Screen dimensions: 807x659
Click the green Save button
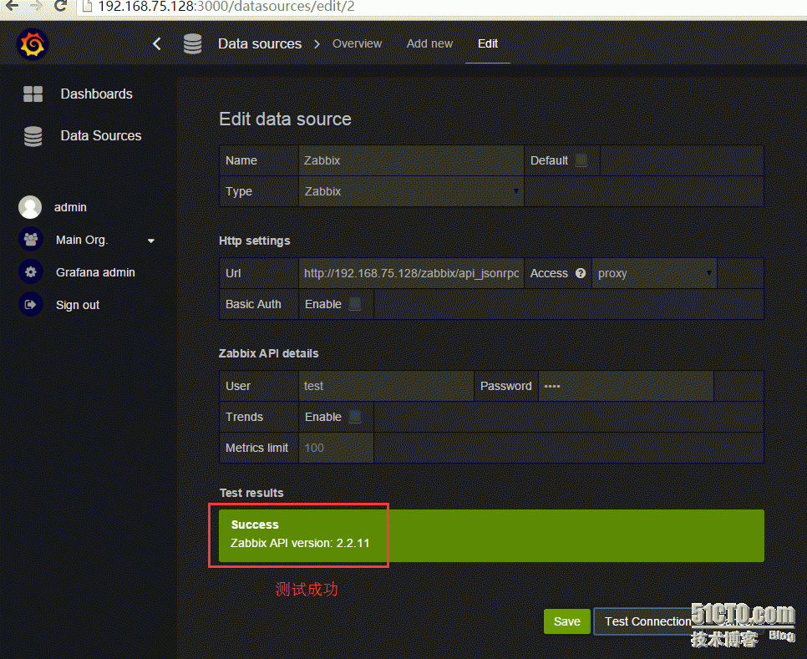pyautogui.click(x=566, y=621)
